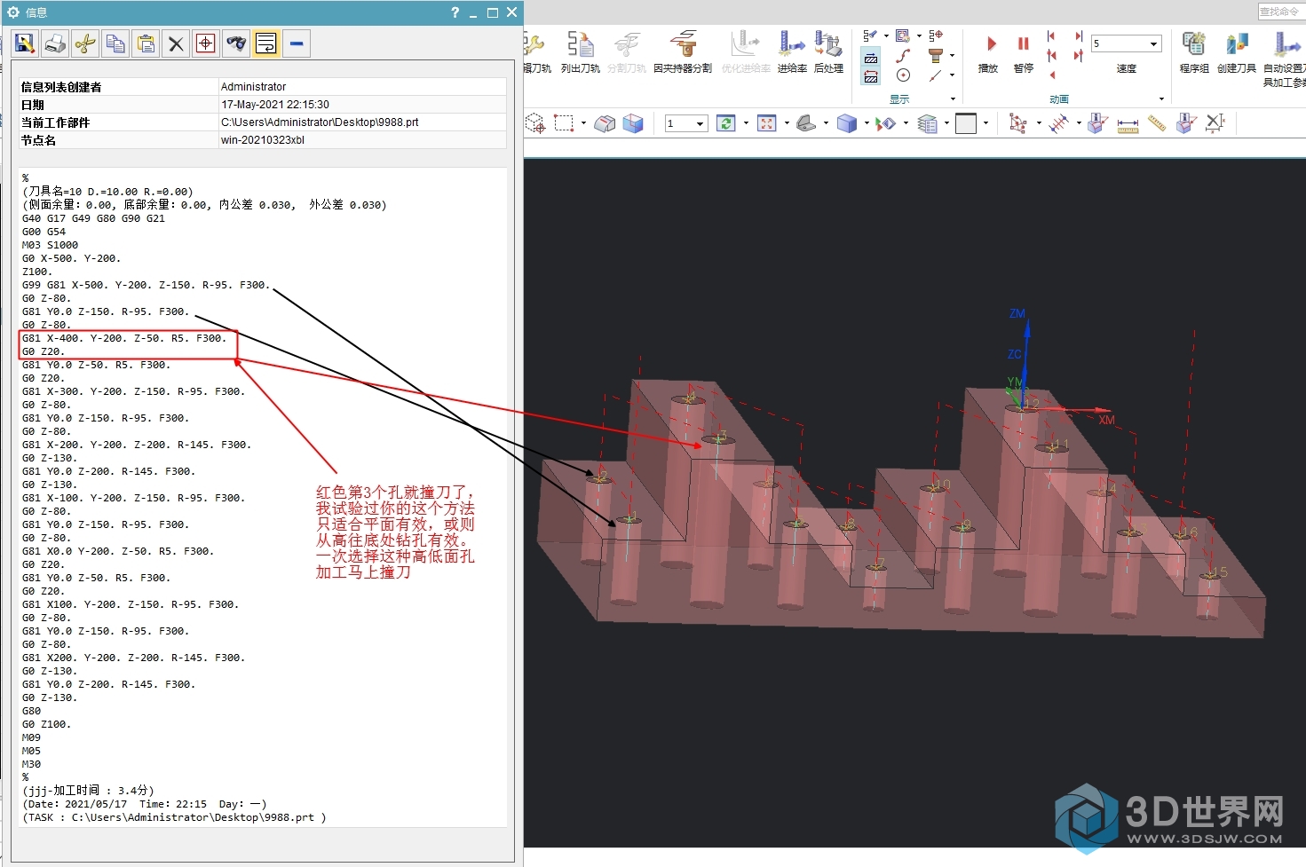Image resolution: width=1306 pixels, height=867 pixels.
Task: Toggle the lower tool path display option
Action: tap(871, 77)
